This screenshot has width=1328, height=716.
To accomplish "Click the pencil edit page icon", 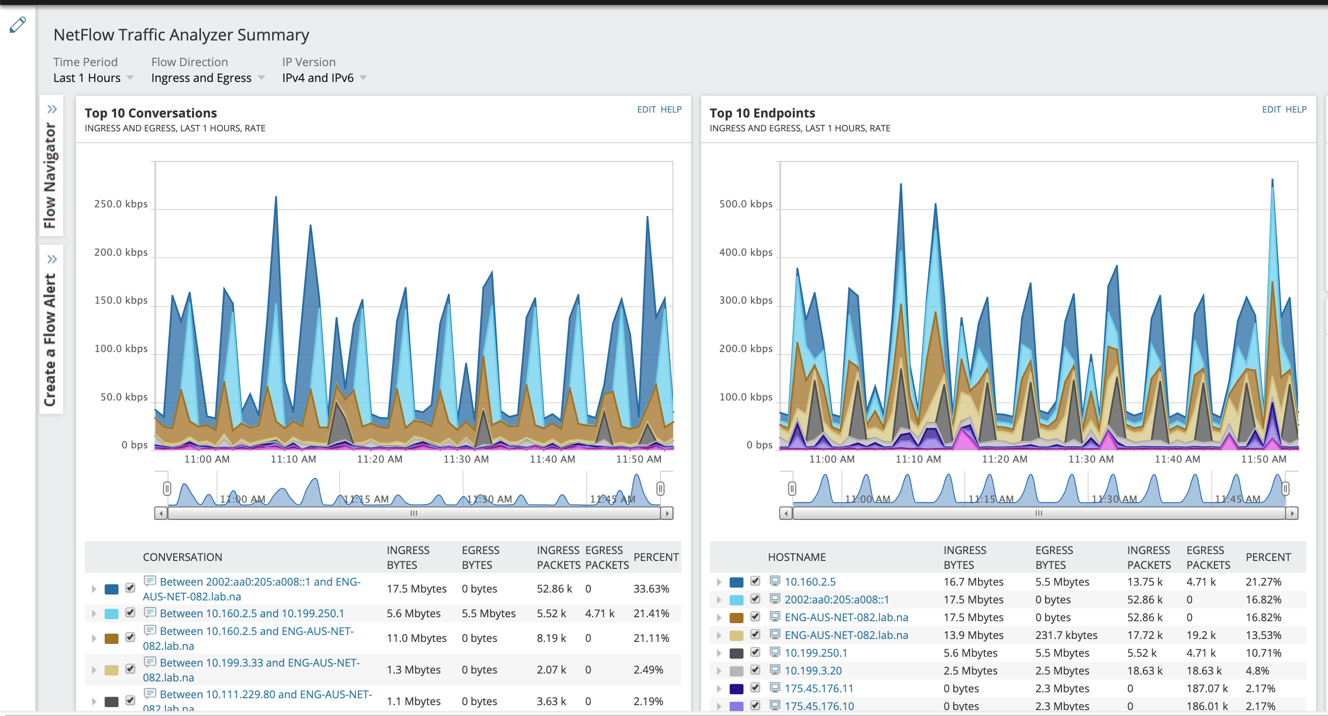I will pyautogui.click(x=18, y=24).
